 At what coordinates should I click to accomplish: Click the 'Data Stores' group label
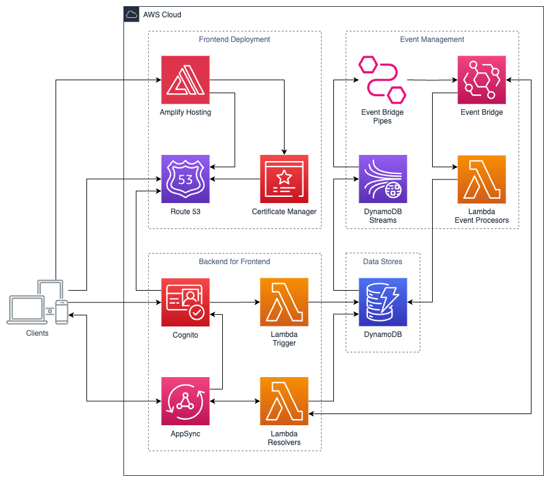click(382, 261)
